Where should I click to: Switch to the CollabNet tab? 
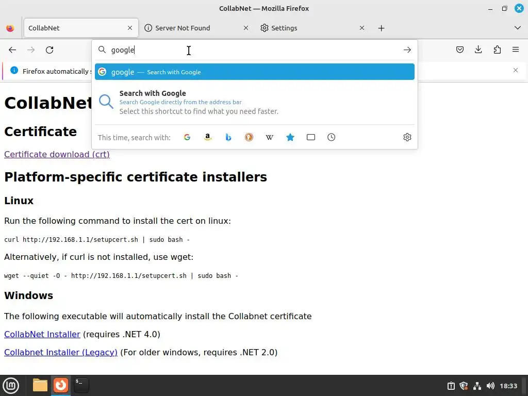pos(81,28)
